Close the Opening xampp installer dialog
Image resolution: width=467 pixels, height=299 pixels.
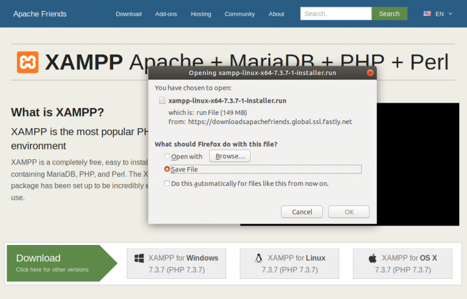(370, 73)
